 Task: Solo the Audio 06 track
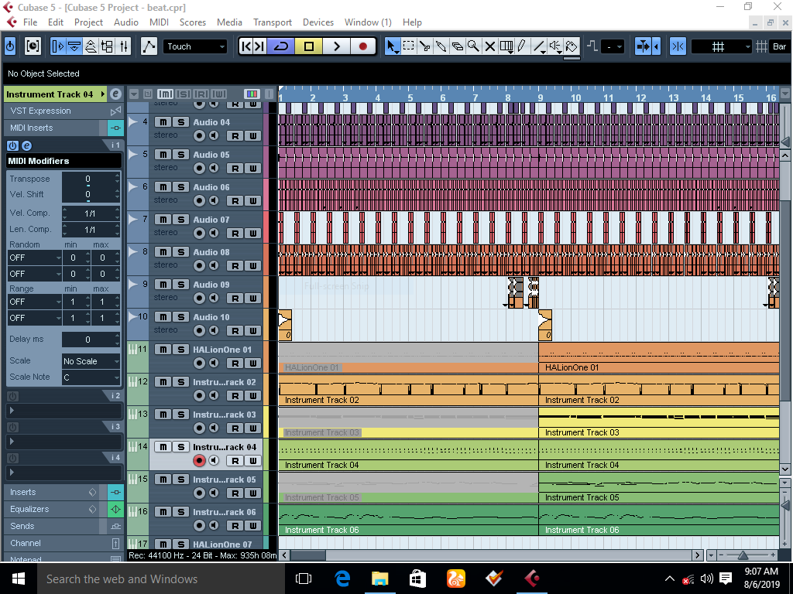(180, 187)
